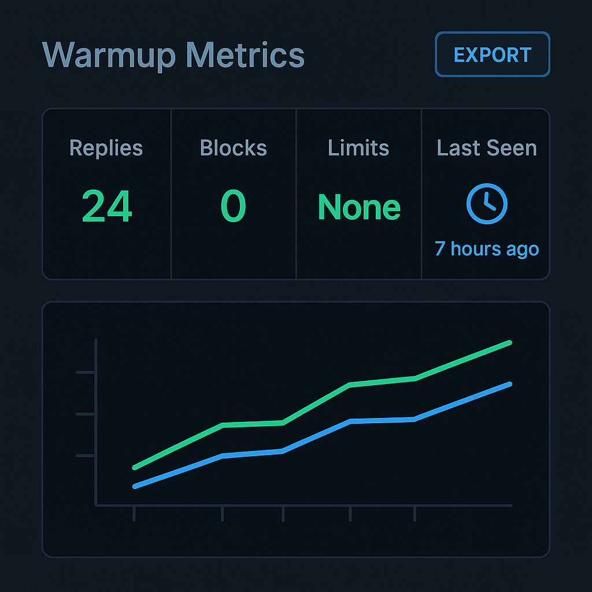Image resolution: width=592 pixels, height=592 pixels.
Task: Click the Last Seen metric card
Action: pos(486,194)
